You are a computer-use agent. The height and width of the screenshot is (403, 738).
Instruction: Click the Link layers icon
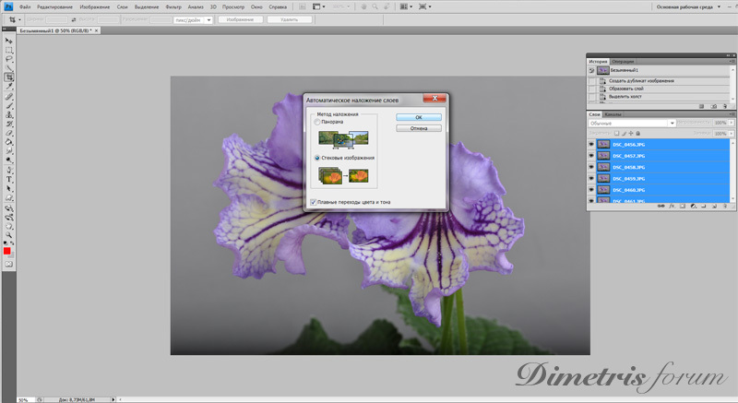pyautogui.click(x=661, y=206)
